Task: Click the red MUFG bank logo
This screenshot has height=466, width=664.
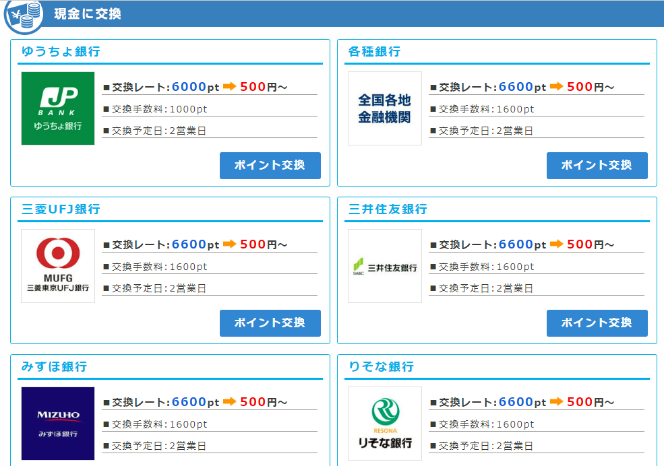Action: 58,266
